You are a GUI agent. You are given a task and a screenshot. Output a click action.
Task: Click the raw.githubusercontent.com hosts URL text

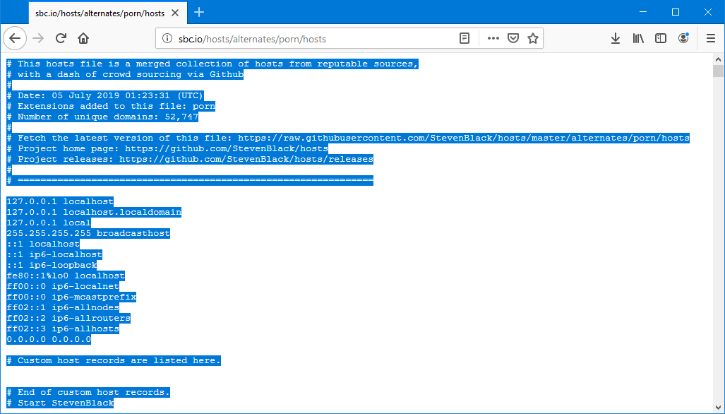point(464,138)
